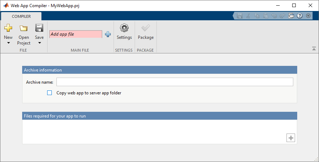319x162 pixels.
Task: Click the Archive name text field
Action: 175,82
